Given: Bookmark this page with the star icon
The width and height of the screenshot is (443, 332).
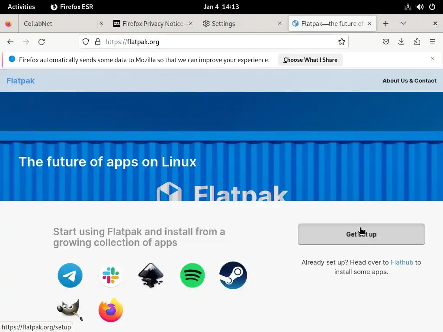Looking at the screenshot, I should [x=342, y=42].
